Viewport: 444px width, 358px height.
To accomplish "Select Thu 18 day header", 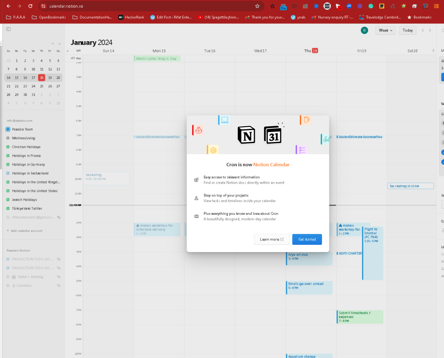I will click(311, 51).
